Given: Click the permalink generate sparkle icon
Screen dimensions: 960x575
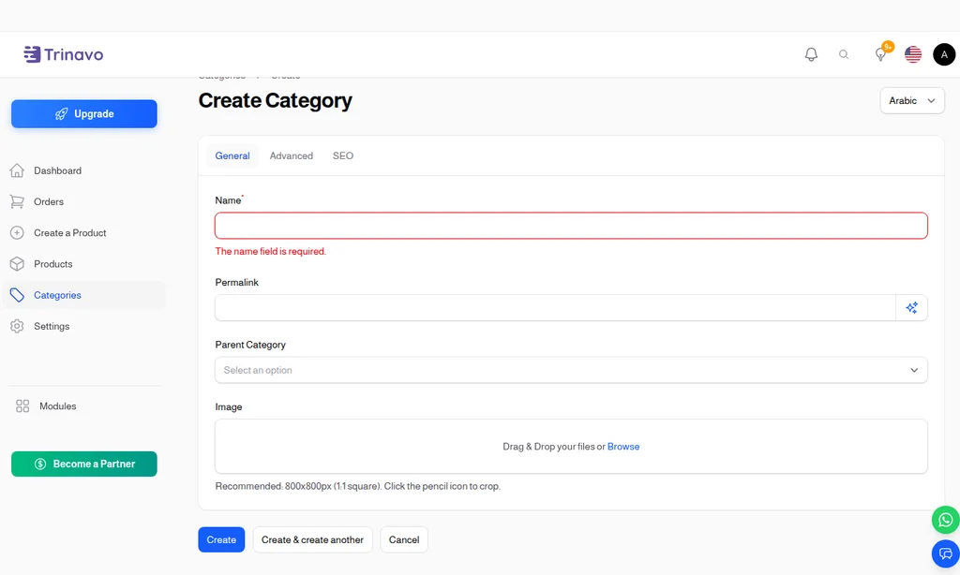Looking at the screenshot, I should [911, 308].
